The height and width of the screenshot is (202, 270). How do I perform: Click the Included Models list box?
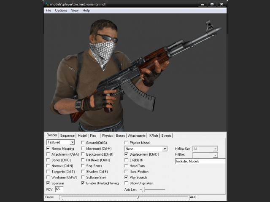coord(200,161)
